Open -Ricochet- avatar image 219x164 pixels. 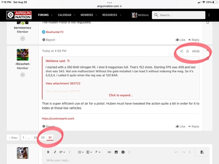click(x=23, y=55)
